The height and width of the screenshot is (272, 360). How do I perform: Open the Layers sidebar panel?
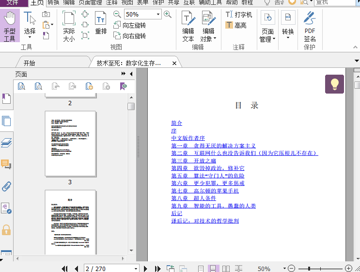tap(6, 143)
